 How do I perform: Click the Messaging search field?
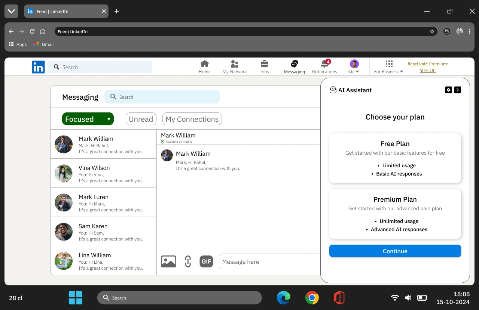[162, 97]
